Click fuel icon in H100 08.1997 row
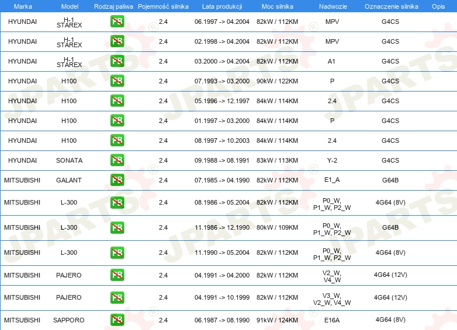457x330 pixels. click(x=117, y=140)
